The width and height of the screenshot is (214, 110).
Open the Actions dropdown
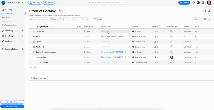[x=63, y=11]
